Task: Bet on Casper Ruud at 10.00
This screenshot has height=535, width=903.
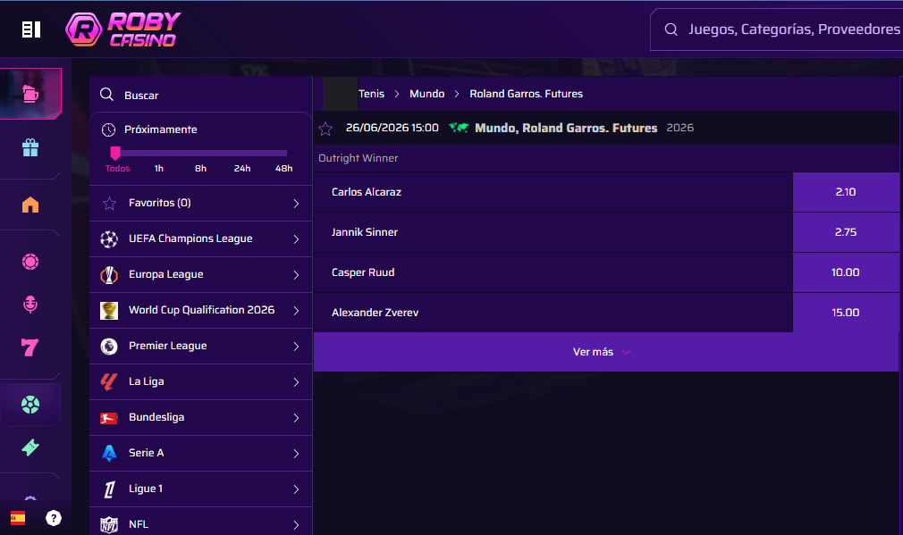Action: [846, 272]
